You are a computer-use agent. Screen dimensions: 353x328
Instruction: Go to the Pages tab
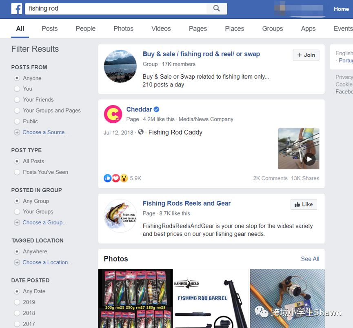click(198, 29)
